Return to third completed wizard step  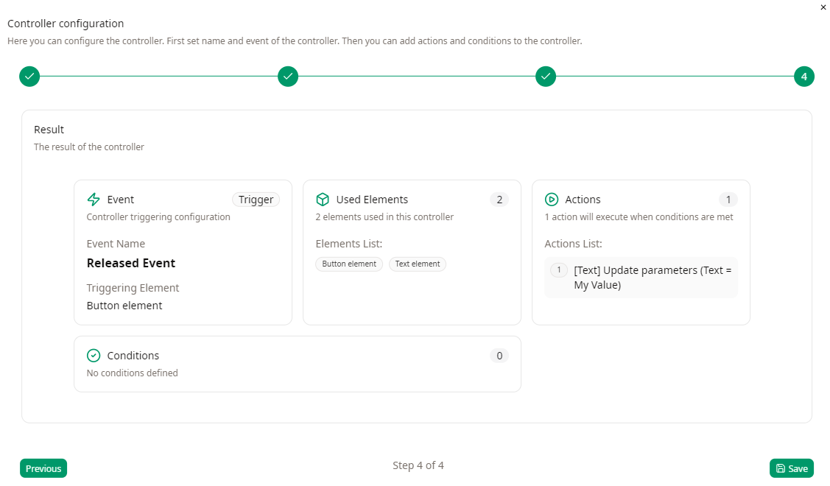pyautogui.click(x=546, y=77)
